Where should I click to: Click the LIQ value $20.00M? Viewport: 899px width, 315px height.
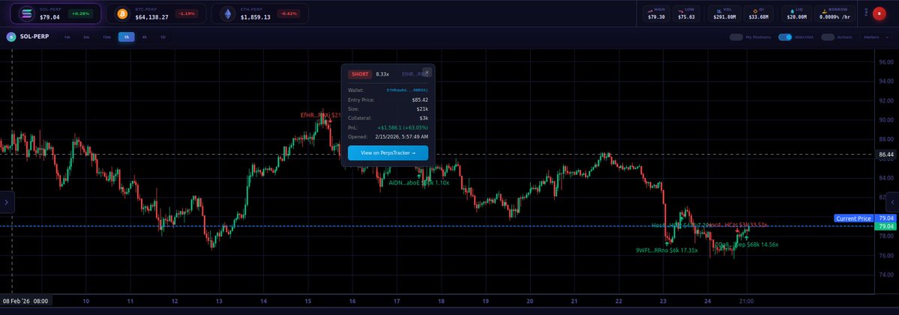[x=796, y=17]
